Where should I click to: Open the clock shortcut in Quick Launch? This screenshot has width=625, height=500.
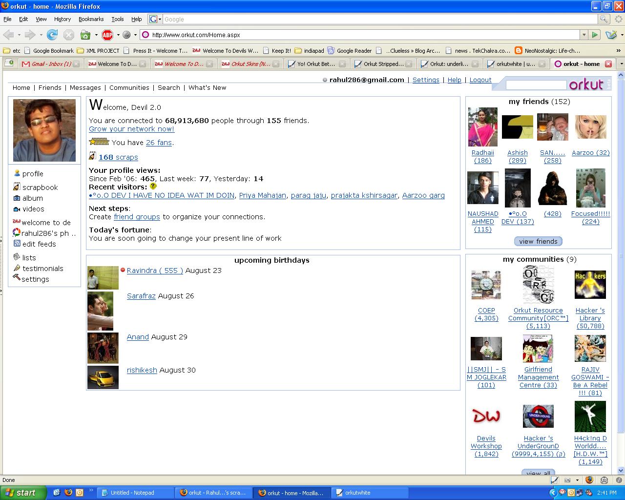click(x=79, y=493)
